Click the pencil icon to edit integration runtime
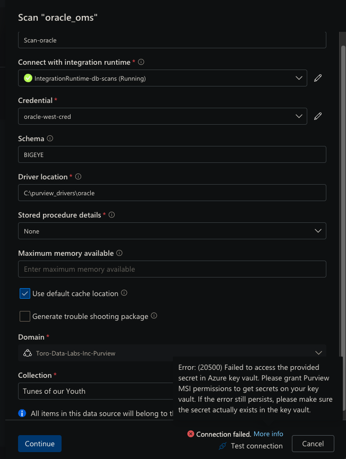This screenshot has height=459, width=346. [318, 78]
